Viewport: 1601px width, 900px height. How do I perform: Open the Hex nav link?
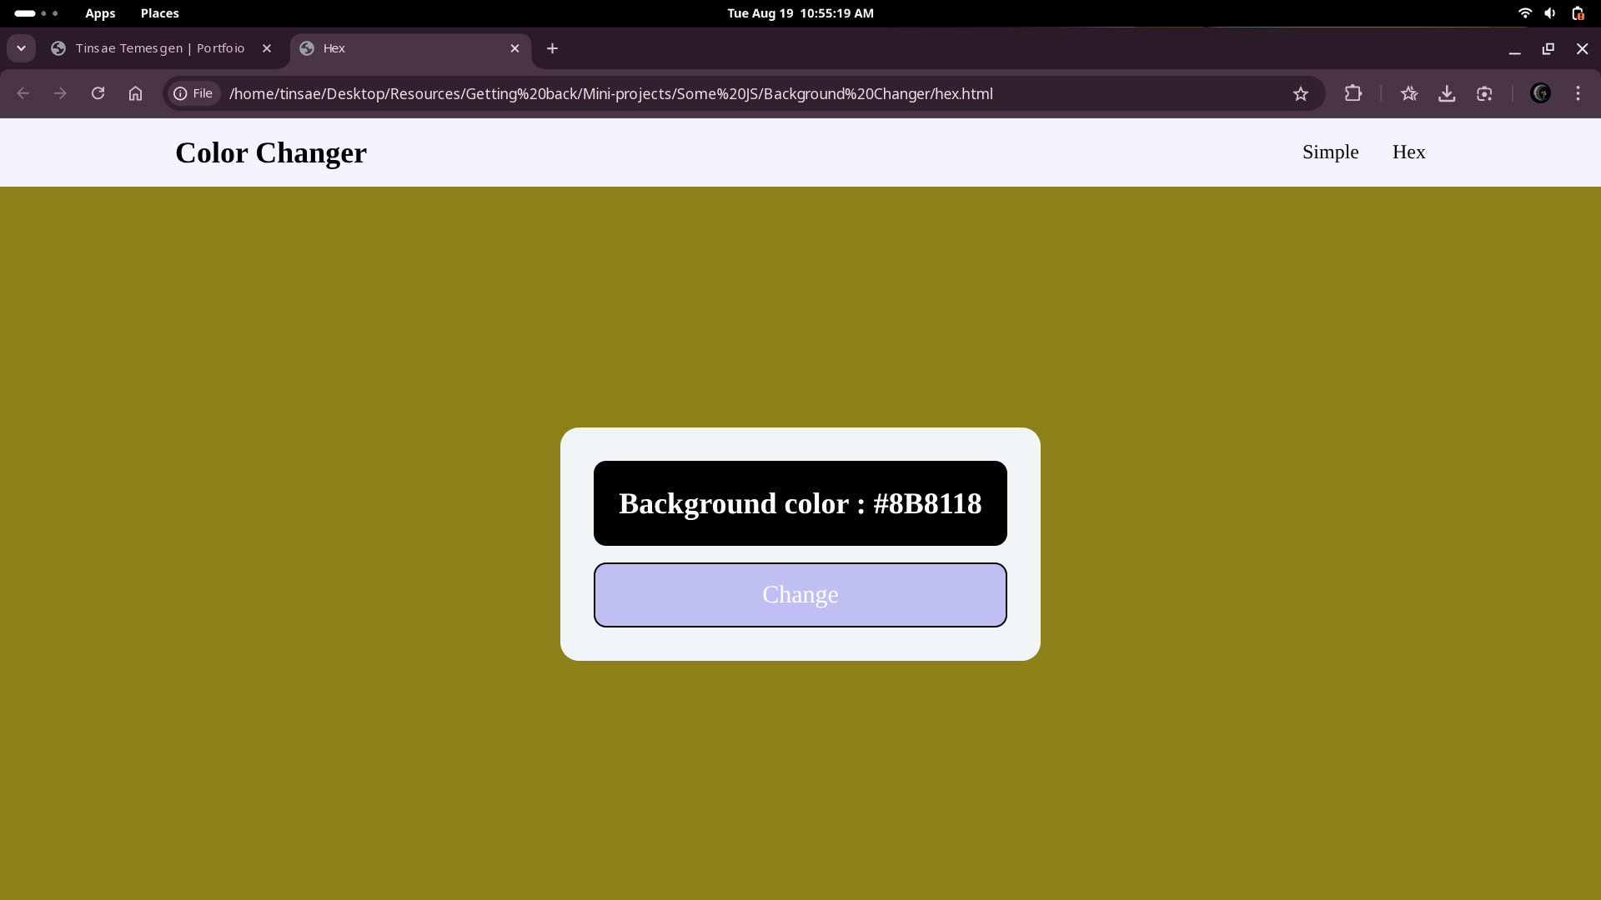pyautogui.click(x=1409, y=152)
